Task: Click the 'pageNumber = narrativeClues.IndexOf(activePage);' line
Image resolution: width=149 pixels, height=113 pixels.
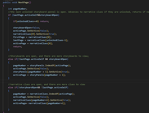Action: click(x=44, y=94)
